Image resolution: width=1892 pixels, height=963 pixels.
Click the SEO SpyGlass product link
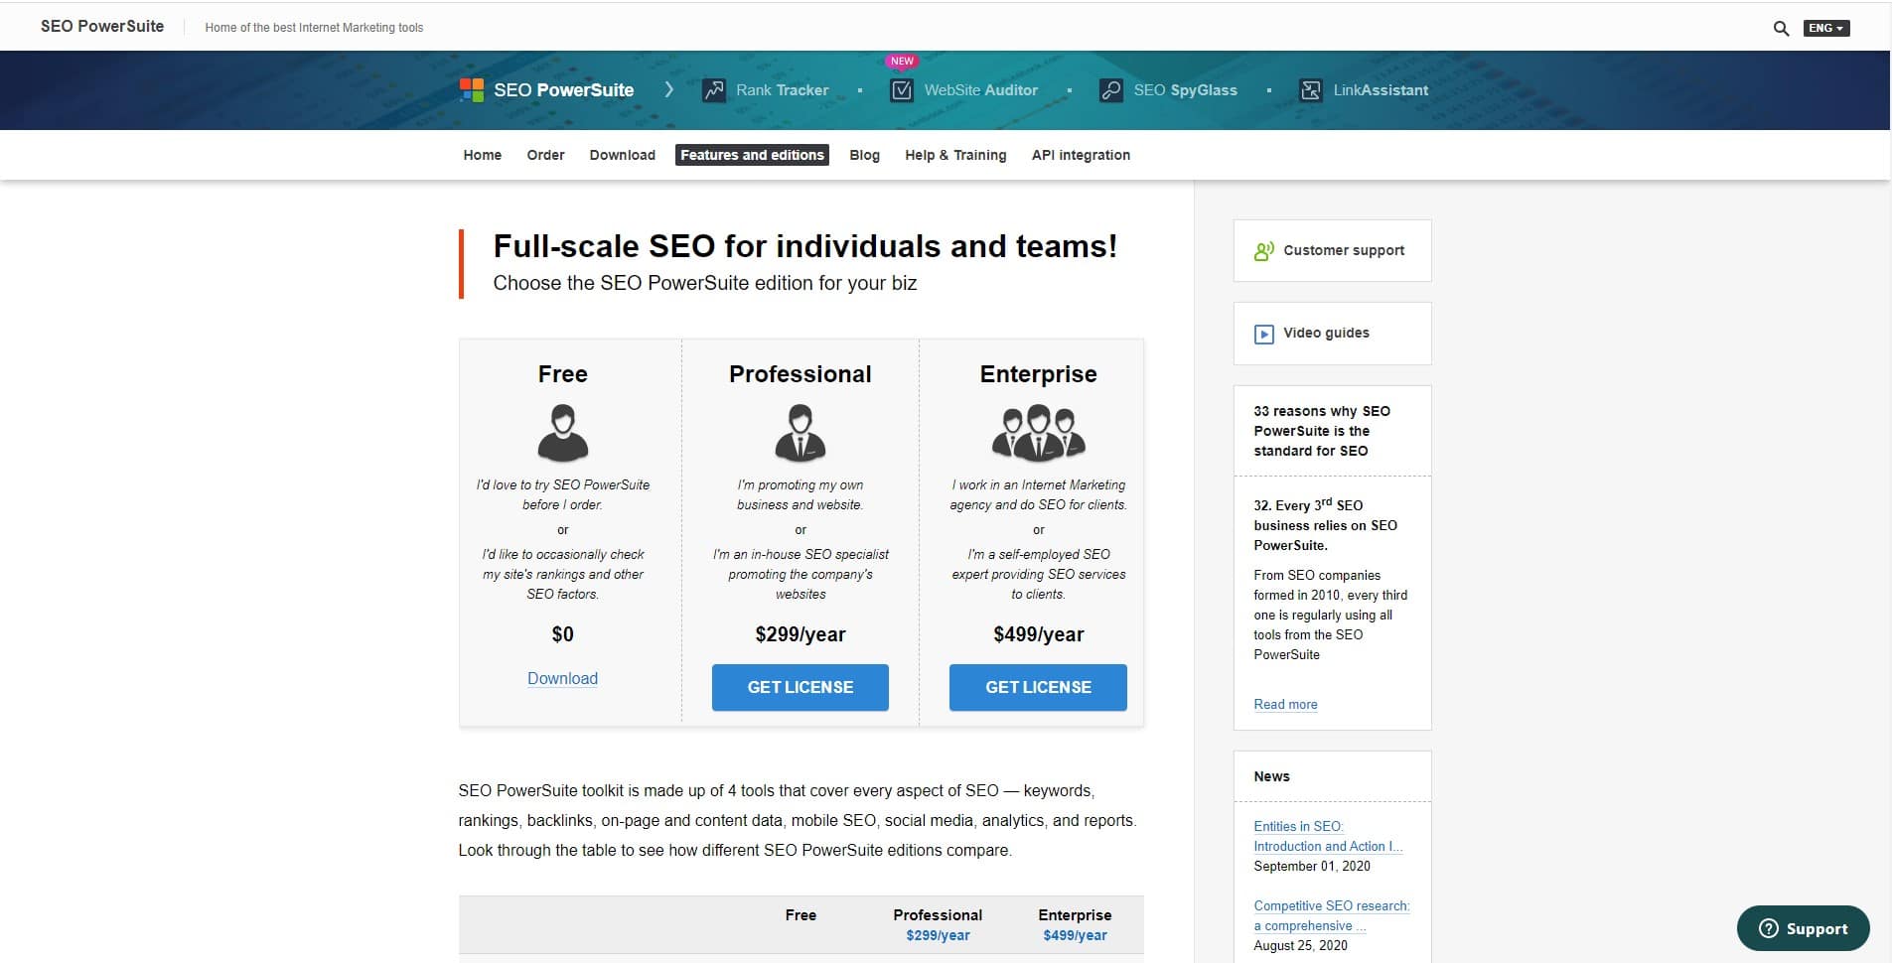1185,90
